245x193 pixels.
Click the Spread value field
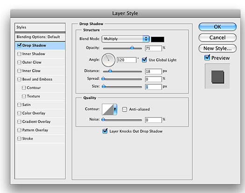153,79
